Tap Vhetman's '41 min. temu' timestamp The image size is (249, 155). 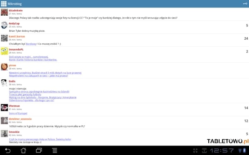coord(15,109)
